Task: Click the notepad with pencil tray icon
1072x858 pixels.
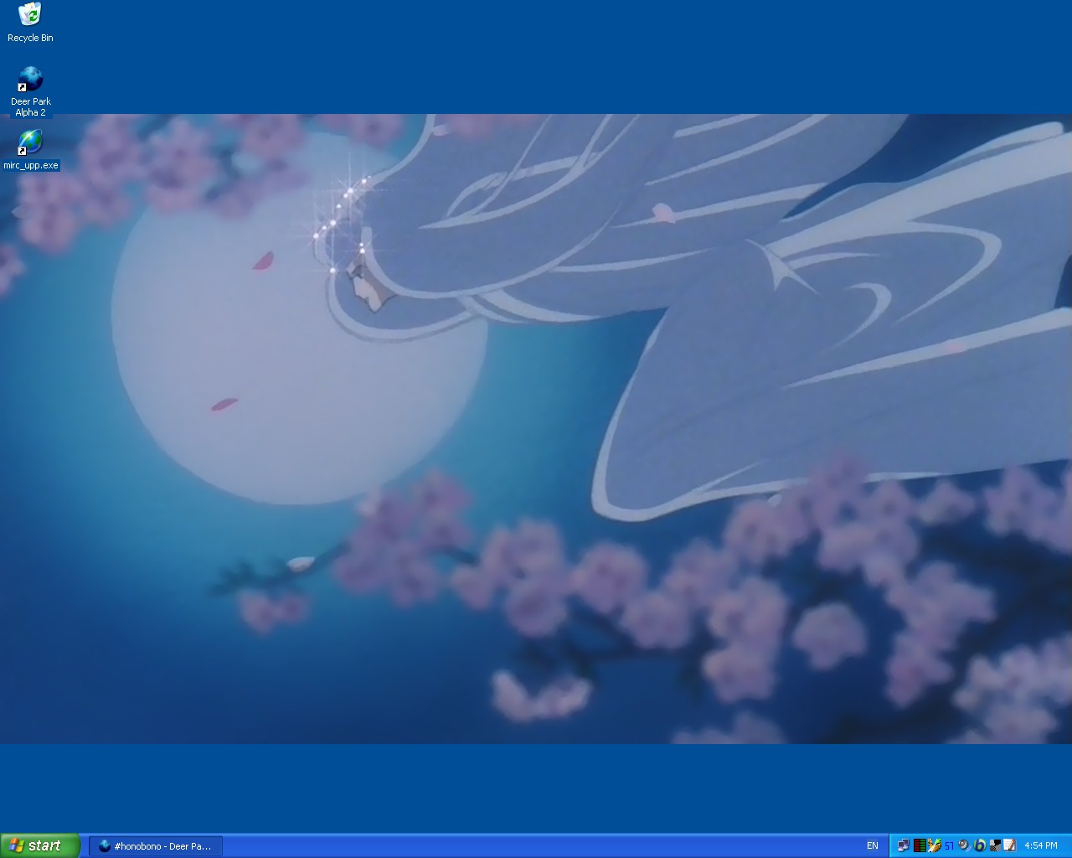Action: tap(1010, 845)
